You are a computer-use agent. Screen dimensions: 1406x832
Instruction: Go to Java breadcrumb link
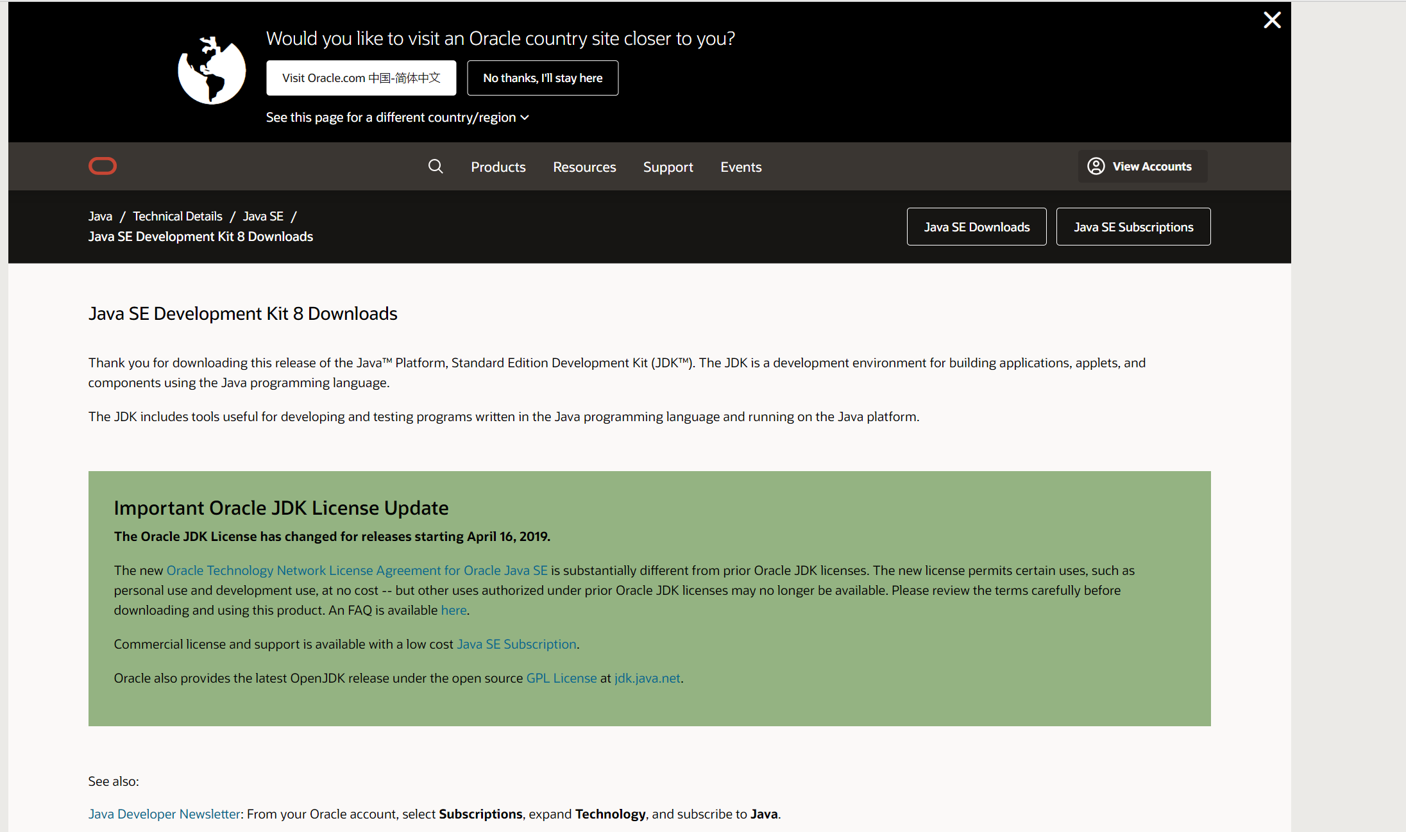coord(100,217)
